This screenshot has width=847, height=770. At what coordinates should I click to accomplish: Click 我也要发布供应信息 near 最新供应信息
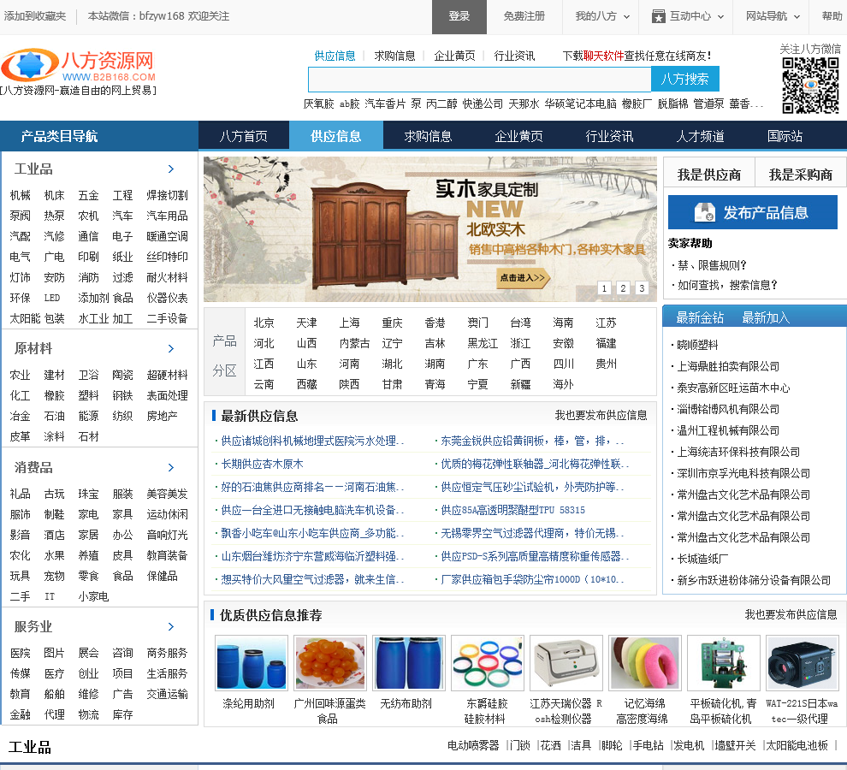tap(601, 415)
